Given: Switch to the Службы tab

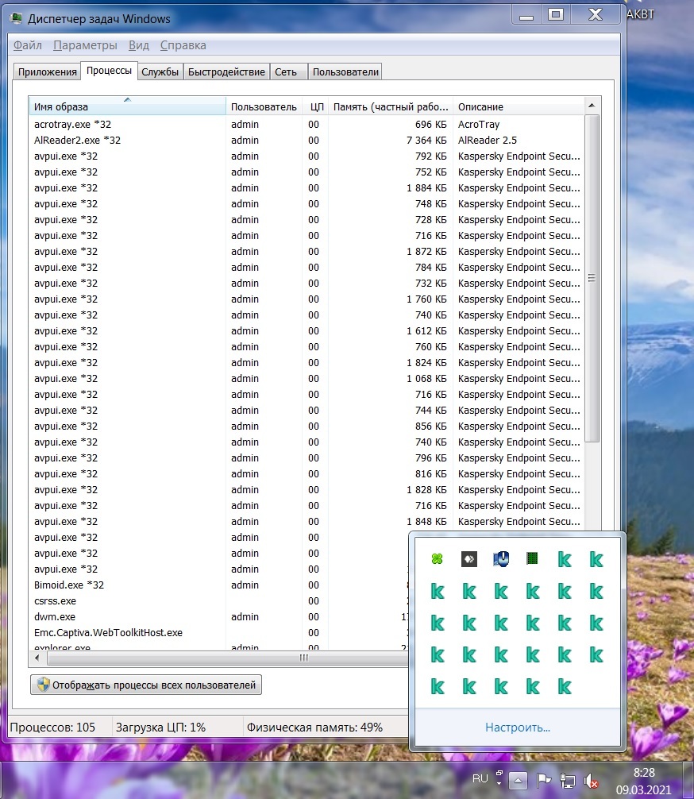Looking at the screenshot, I should click(160, 72).
